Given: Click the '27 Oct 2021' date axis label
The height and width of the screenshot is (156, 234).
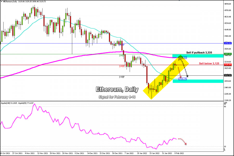Looking at the screenshot, I should [17, 153].
